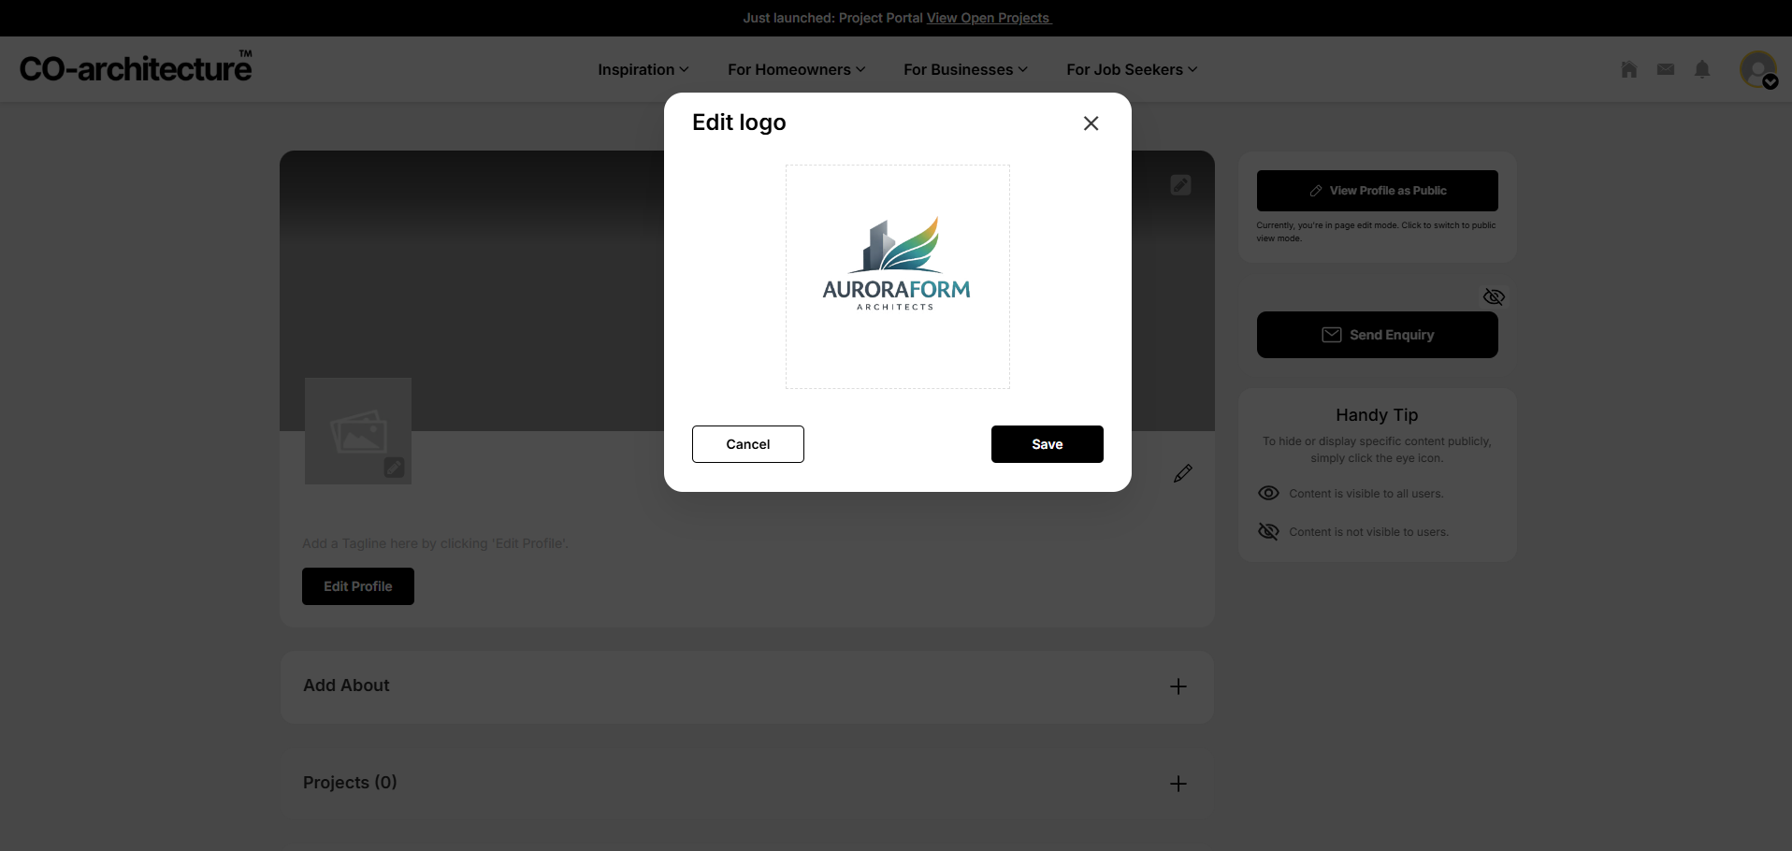Toggle Send Enquiry visibility eye icon
Screen dimensions: 1792x851
[1494, 296]
